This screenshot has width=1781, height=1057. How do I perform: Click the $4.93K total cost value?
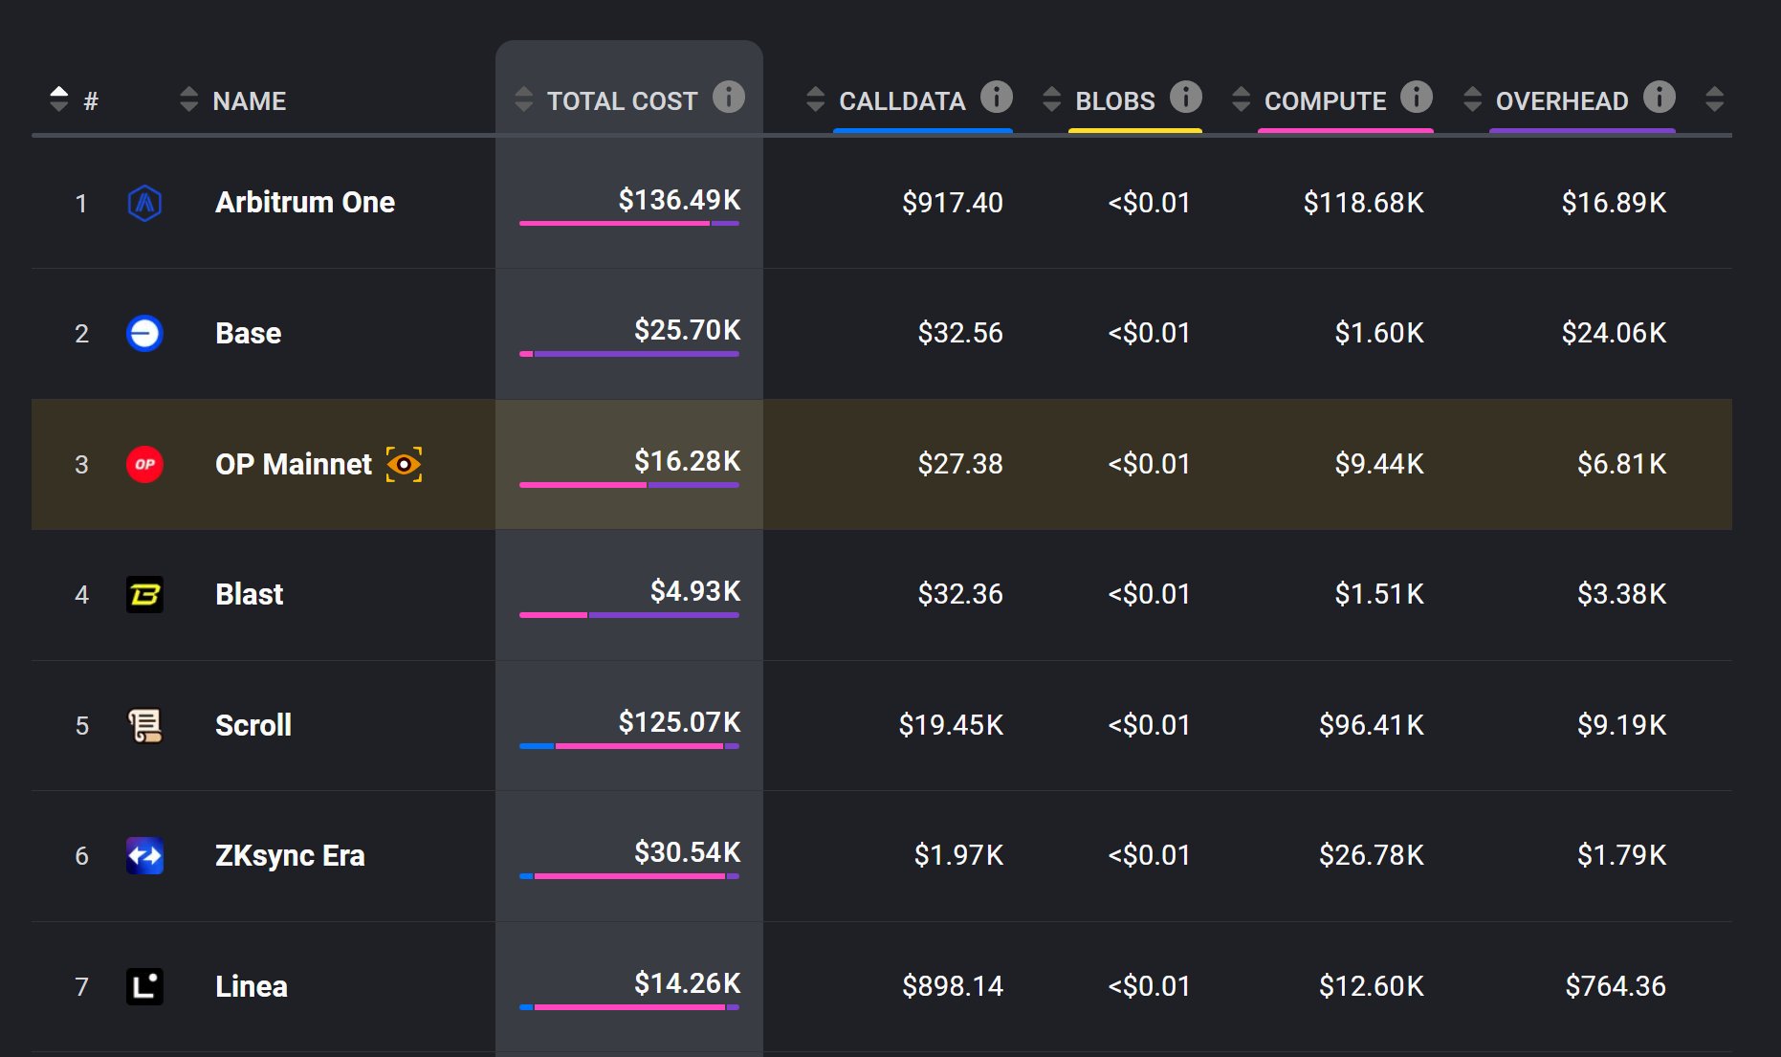click(x=695, y=591)
